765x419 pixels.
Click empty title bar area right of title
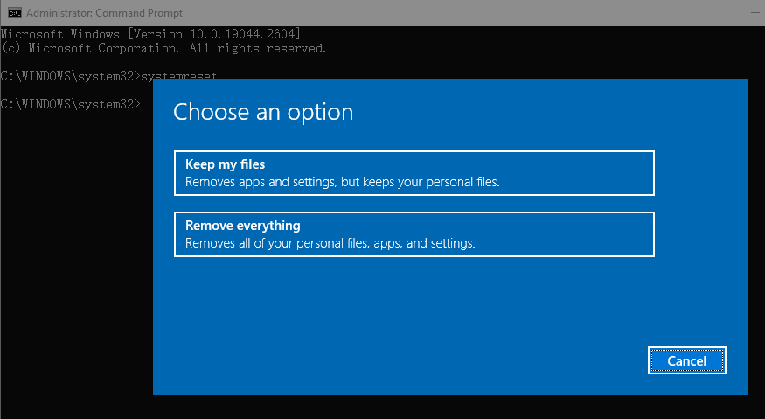(x=437, y=12)
